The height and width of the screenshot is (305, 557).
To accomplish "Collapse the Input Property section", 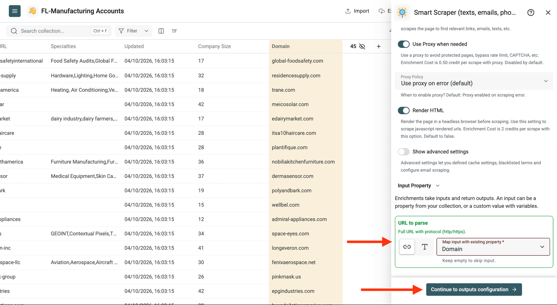I will [x=419, y=186].
